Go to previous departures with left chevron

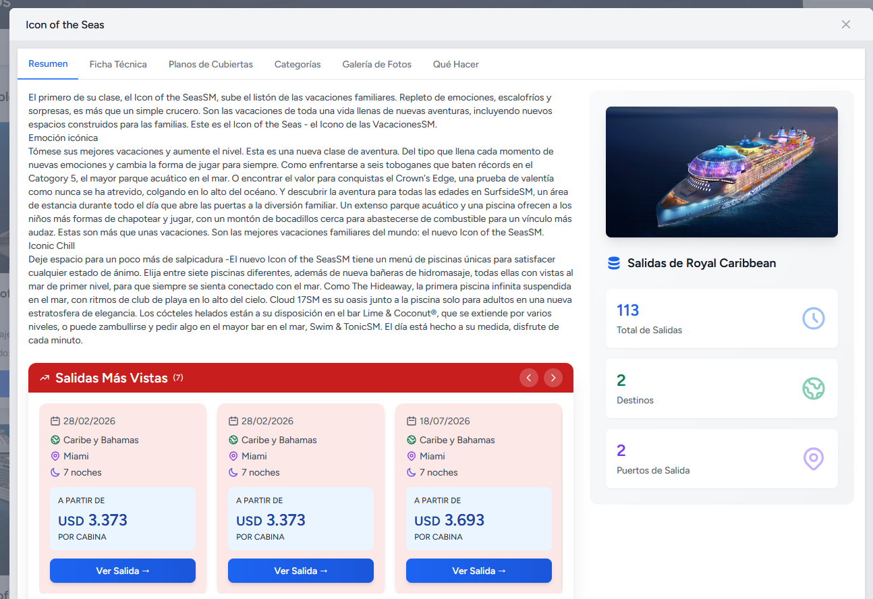click(529, 378)
